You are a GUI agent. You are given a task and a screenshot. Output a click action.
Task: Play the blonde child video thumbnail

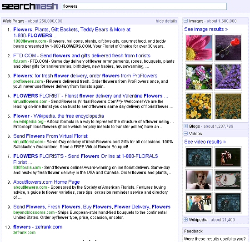(x=199, y=203)
